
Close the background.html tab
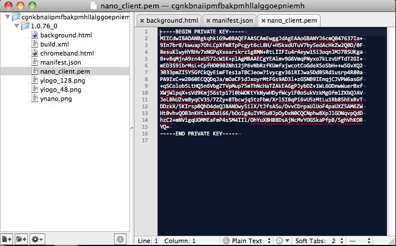(142, 20)
